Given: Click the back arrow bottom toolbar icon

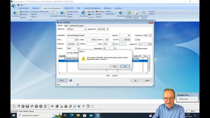Looking at the screenshot, I should click(x=36, y=106).
